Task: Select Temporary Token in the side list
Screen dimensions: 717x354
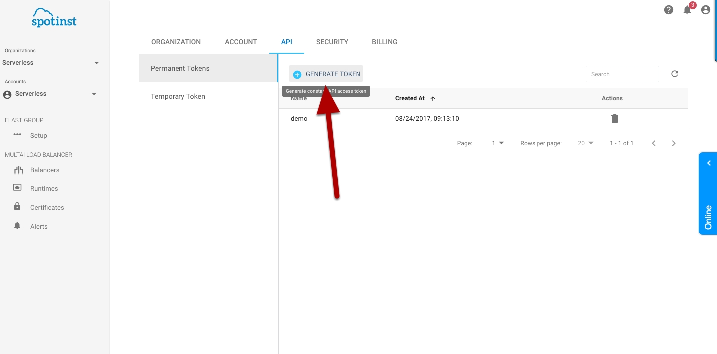Action: tap(178, 96)
